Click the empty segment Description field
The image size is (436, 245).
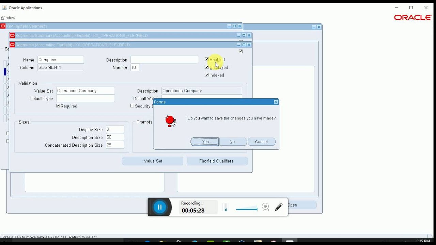point(165,60)
